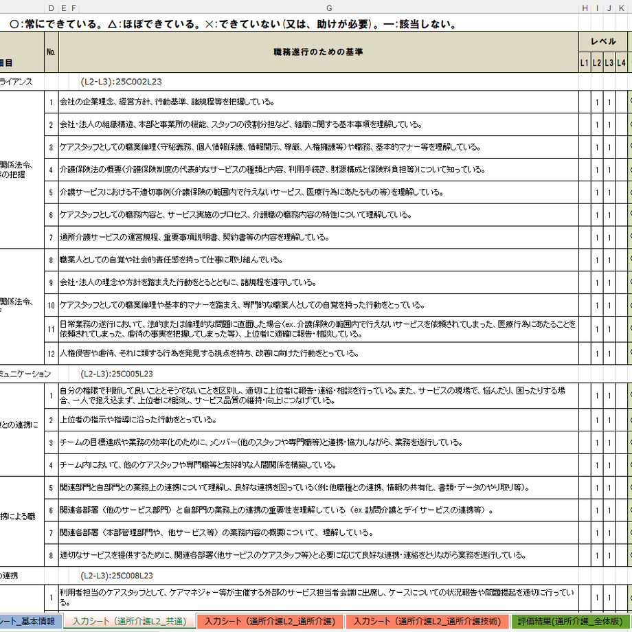Open the 入力シート(通所介護L2_通所介護技術) sheet tab
632x632 pixels.
pyautogui.click(x=427, y=621)
